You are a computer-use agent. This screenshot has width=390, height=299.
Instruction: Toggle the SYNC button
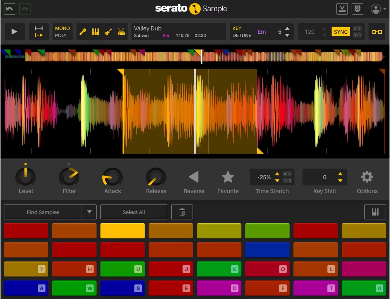point(340,32)
